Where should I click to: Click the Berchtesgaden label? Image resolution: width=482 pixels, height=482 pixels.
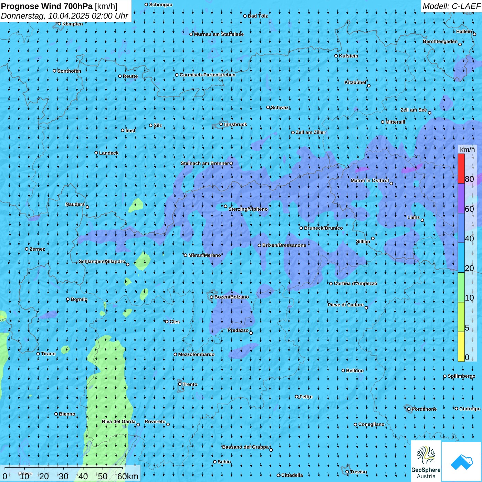tap(440, 41)
